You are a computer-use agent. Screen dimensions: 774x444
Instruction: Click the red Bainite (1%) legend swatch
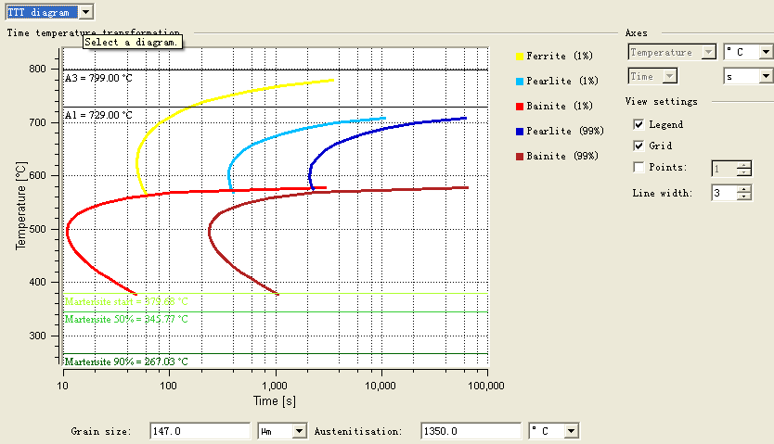(520, 107)
